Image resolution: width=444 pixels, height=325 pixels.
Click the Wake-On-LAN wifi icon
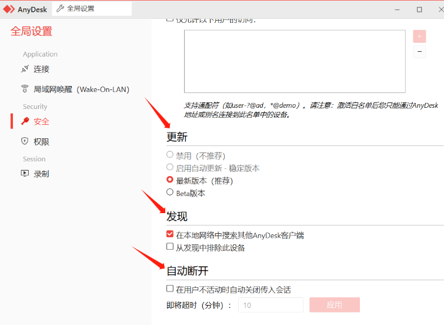point(25,89)
